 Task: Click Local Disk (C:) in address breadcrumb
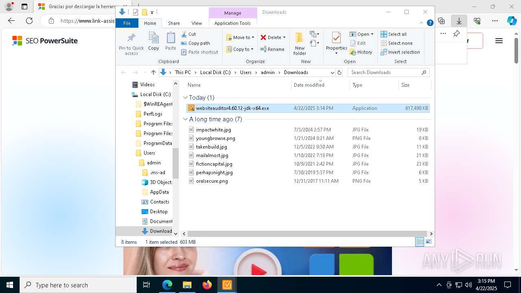click(x=215, y=72)
